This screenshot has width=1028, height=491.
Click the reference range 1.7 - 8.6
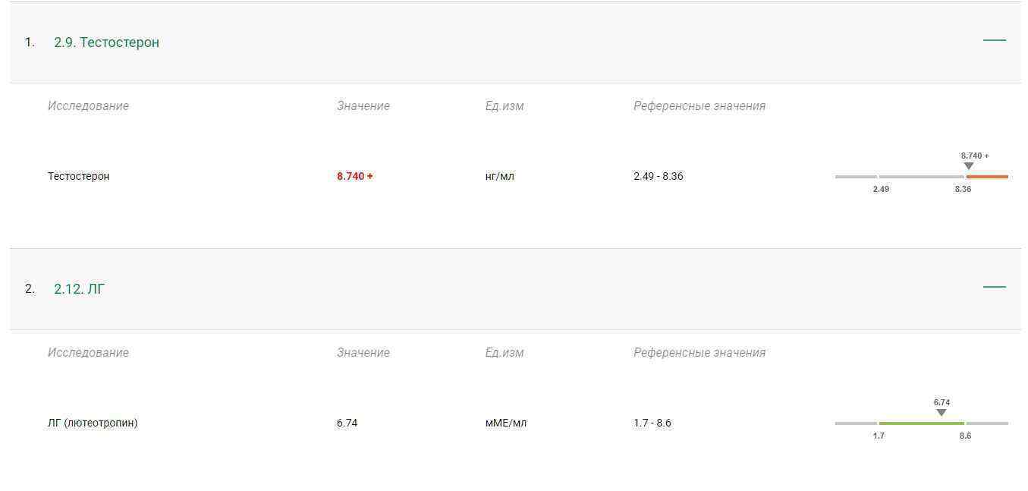pyautogui.click(x=652, y=423)
